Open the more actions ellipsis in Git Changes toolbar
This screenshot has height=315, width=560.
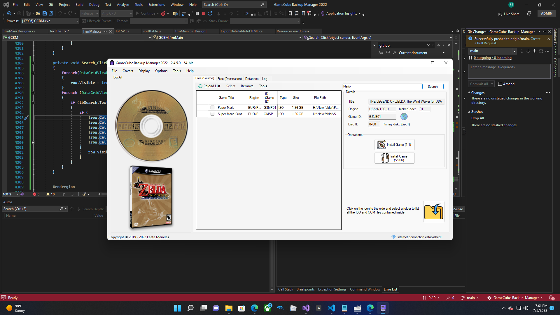tap(547, 51)
